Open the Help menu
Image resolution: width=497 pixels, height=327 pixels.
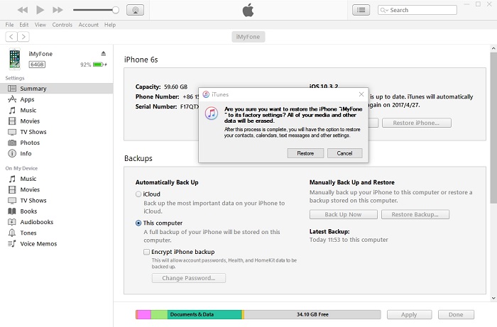[x=110, y=25]
